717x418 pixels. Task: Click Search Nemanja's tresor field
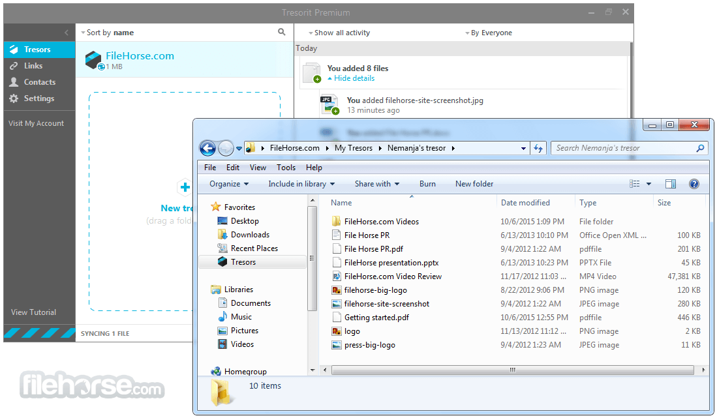point(629,148)
